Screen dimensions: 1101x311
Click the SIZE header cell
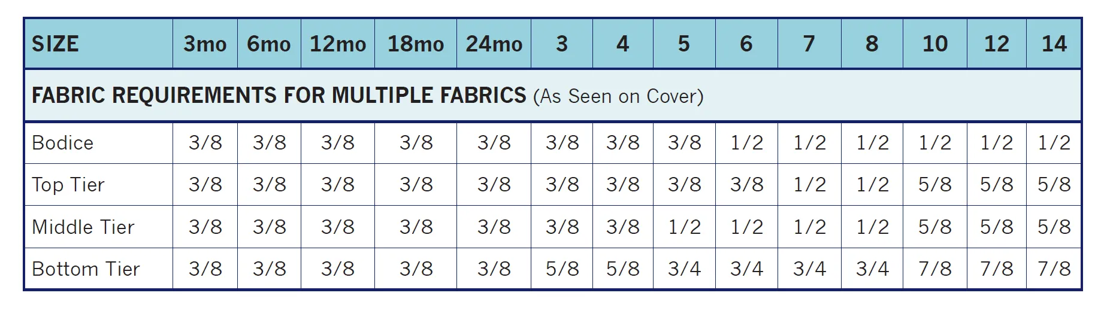(99, 44)
